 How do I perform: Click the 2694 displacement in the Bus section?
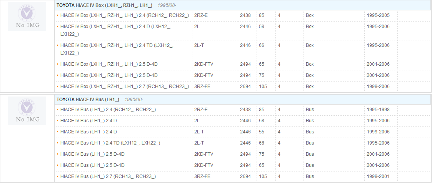(x=245, y=176)
